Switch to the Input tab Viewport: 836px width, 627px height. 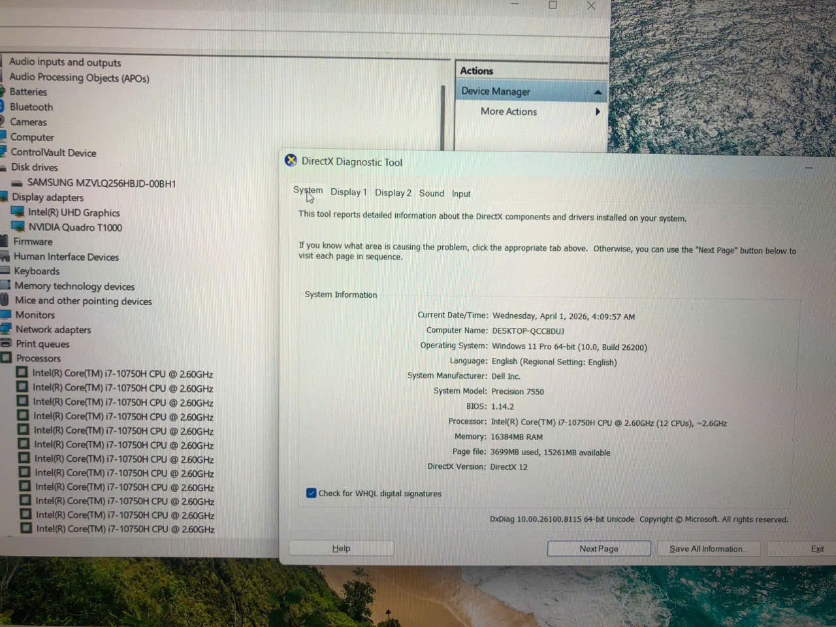point(461,194)
